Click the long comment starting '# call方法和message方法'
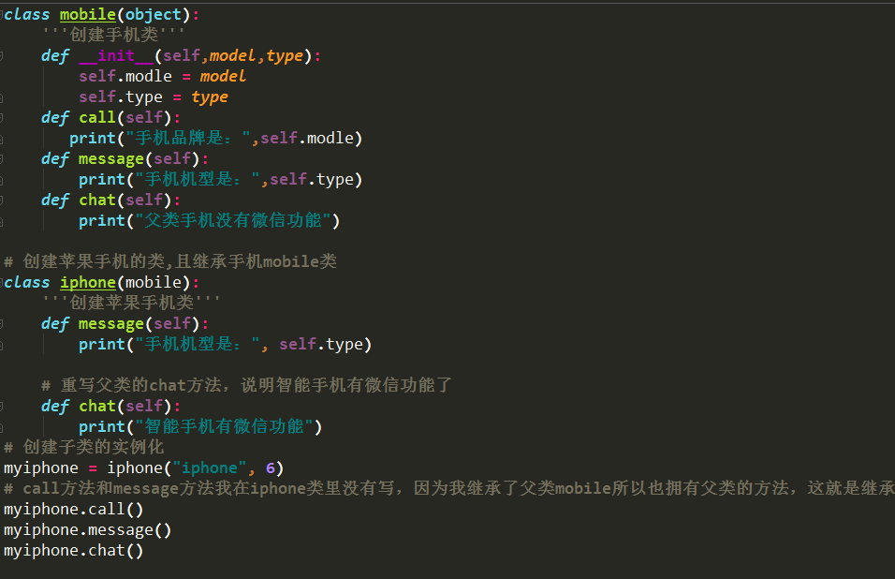Screen dimensions: 895x579 [449, 489]
